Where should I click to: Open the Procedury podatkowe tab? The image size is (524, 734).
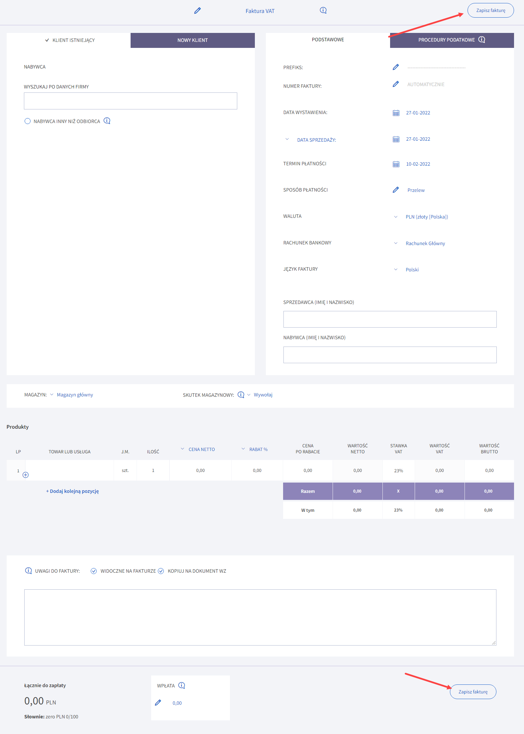click(x=452, y=40)
